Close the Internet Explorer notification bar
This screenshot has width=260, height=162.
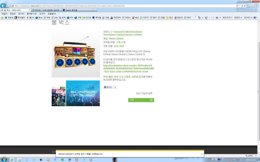point(202,154)
